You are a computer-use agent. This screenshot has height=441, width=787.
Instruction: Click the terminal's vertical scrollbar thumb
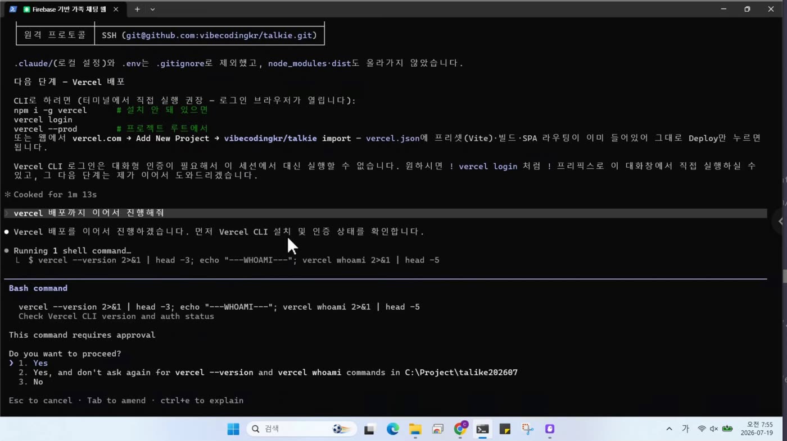[784, 276]
